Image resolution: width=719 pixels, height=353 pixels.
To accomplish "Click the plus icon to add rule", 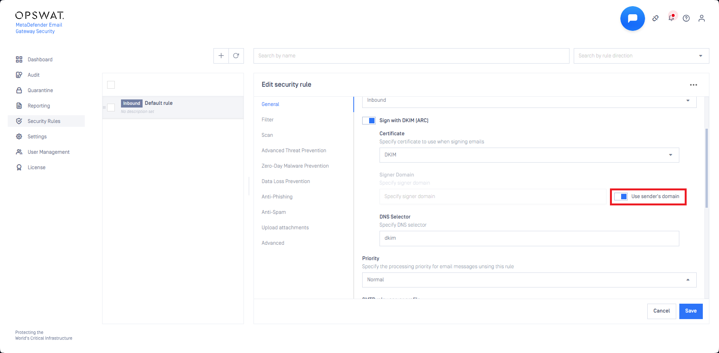I will 221,56.
